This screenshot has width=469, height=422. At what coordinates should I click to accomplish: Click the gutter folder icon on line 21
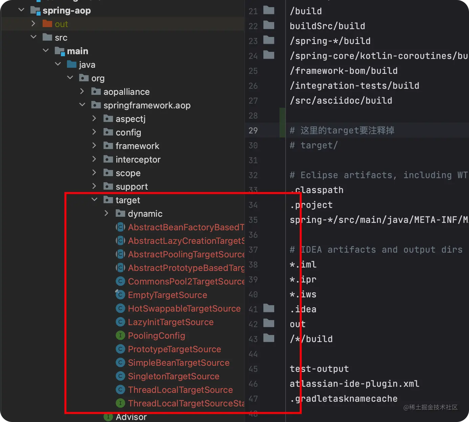269,10
